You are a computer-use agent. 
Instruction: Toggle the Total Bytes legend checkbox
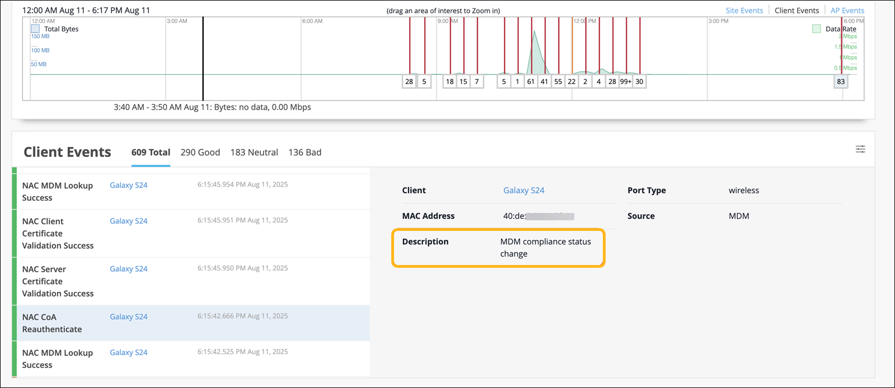point(35,29)
